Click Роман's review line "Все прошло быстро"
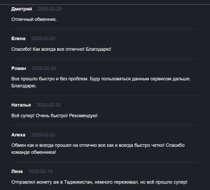The image size is (210, 190). click(101, 79)
